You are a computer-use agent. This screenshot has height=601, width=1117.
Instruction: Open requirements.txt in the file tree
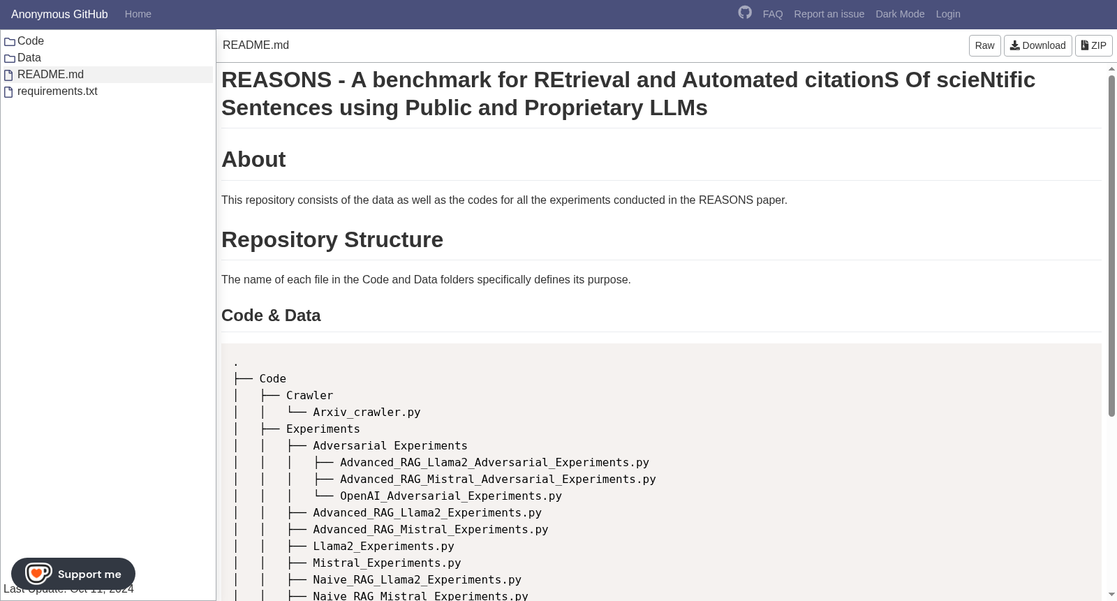[x=57, y=91]
